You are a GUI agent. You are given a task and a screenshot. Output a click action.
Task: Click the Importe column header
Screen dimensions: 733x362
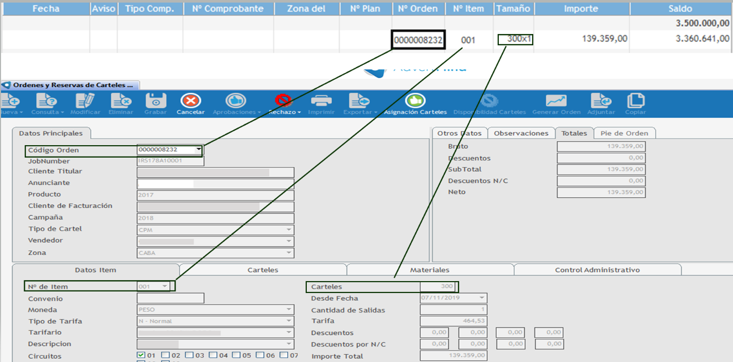point(581,9)
